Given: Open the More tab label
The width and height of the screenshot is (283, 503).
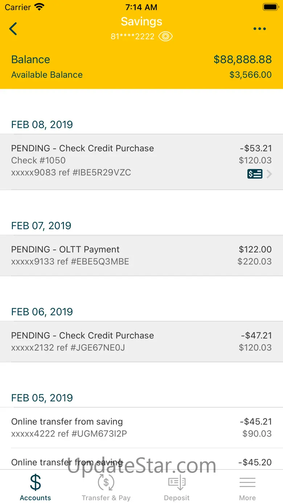Looking at the screenshot, I should click(247, 498).
